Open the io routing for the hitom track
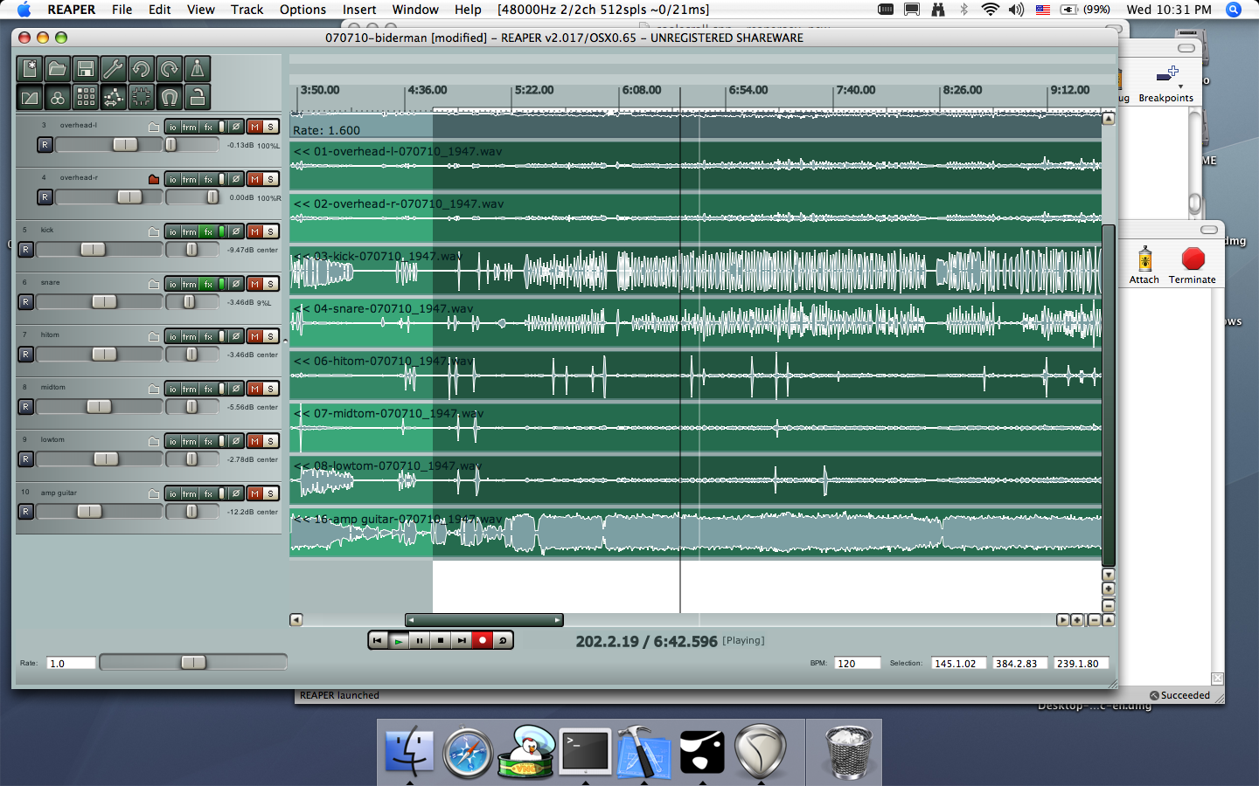Screen dimensions: 1259x786 pos(174,336)
